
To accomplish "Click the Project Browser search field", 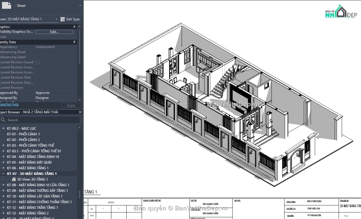I will pos(40,120).
